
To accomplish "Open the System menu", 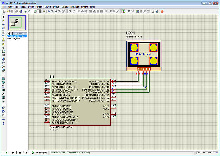I will point(85,7).
